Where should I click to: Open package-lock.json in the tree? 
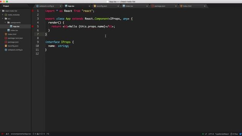click(x=16, y=38)
